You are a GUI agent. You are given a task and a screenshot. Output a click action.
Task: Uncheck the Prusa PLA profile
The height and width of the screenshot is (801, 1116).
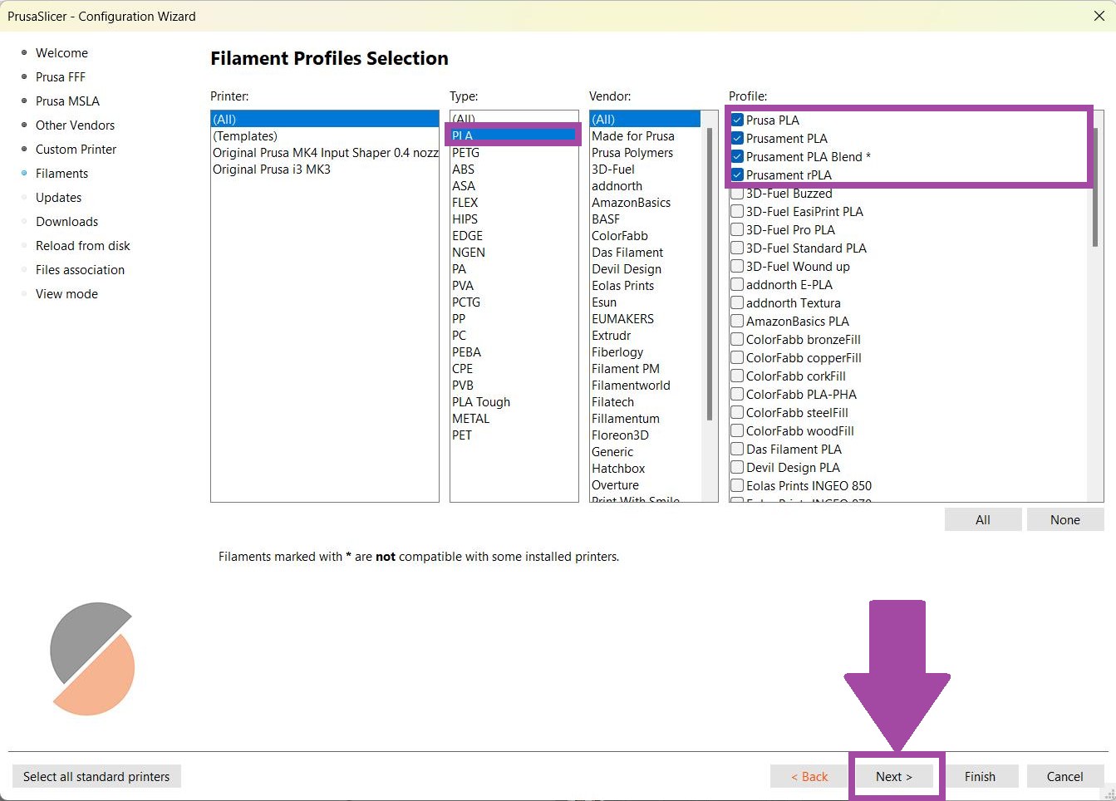(737, 120)
